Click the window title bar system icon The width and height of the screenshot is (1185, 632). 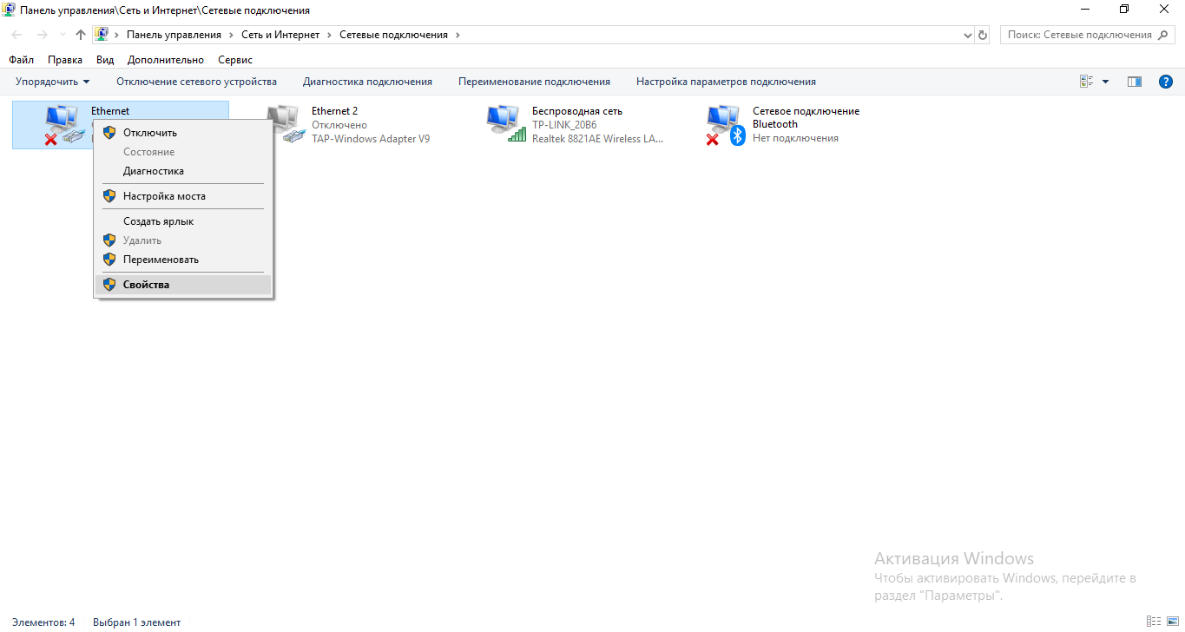click(9, 10)
